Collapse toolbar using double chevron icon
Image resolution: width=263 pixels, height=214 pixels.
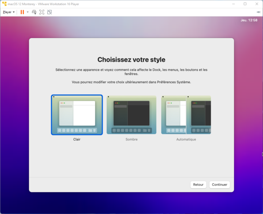[x=259, y=12]
